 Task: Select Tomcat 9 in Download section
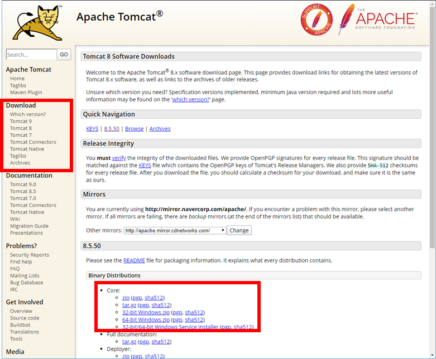click(x=21, y=122)
